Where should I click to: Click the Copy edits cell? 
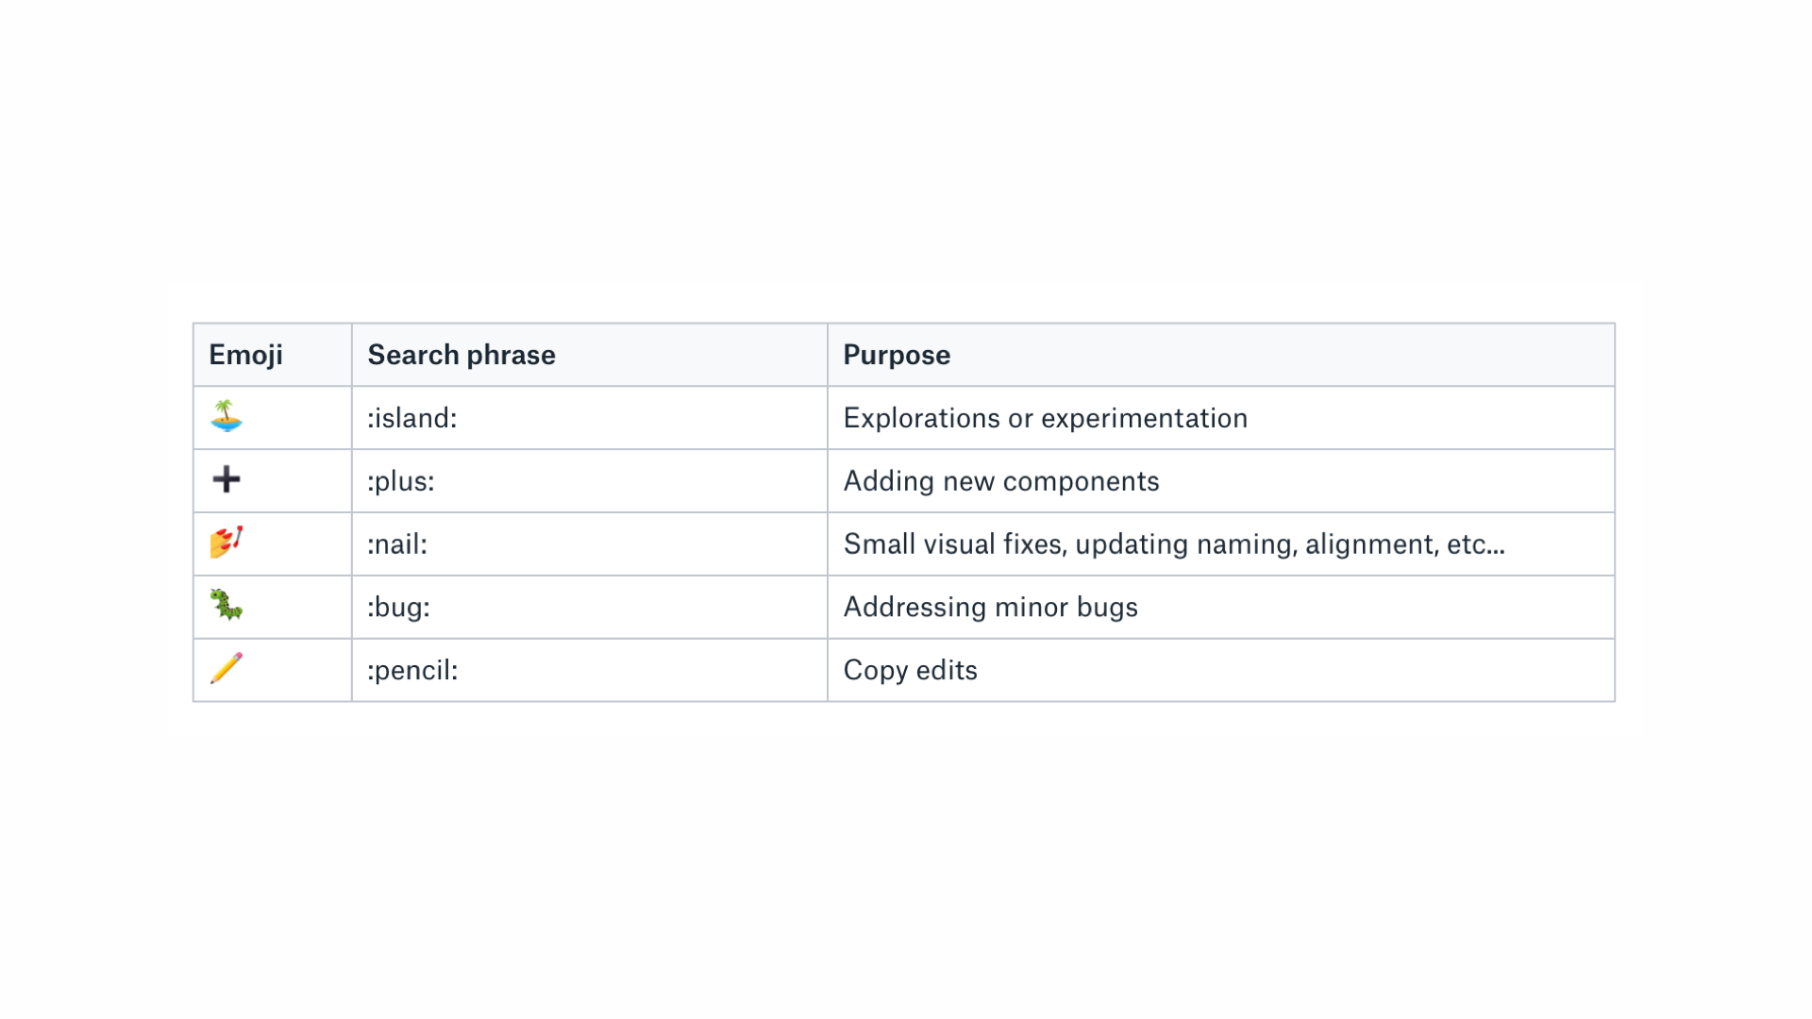1221,670
